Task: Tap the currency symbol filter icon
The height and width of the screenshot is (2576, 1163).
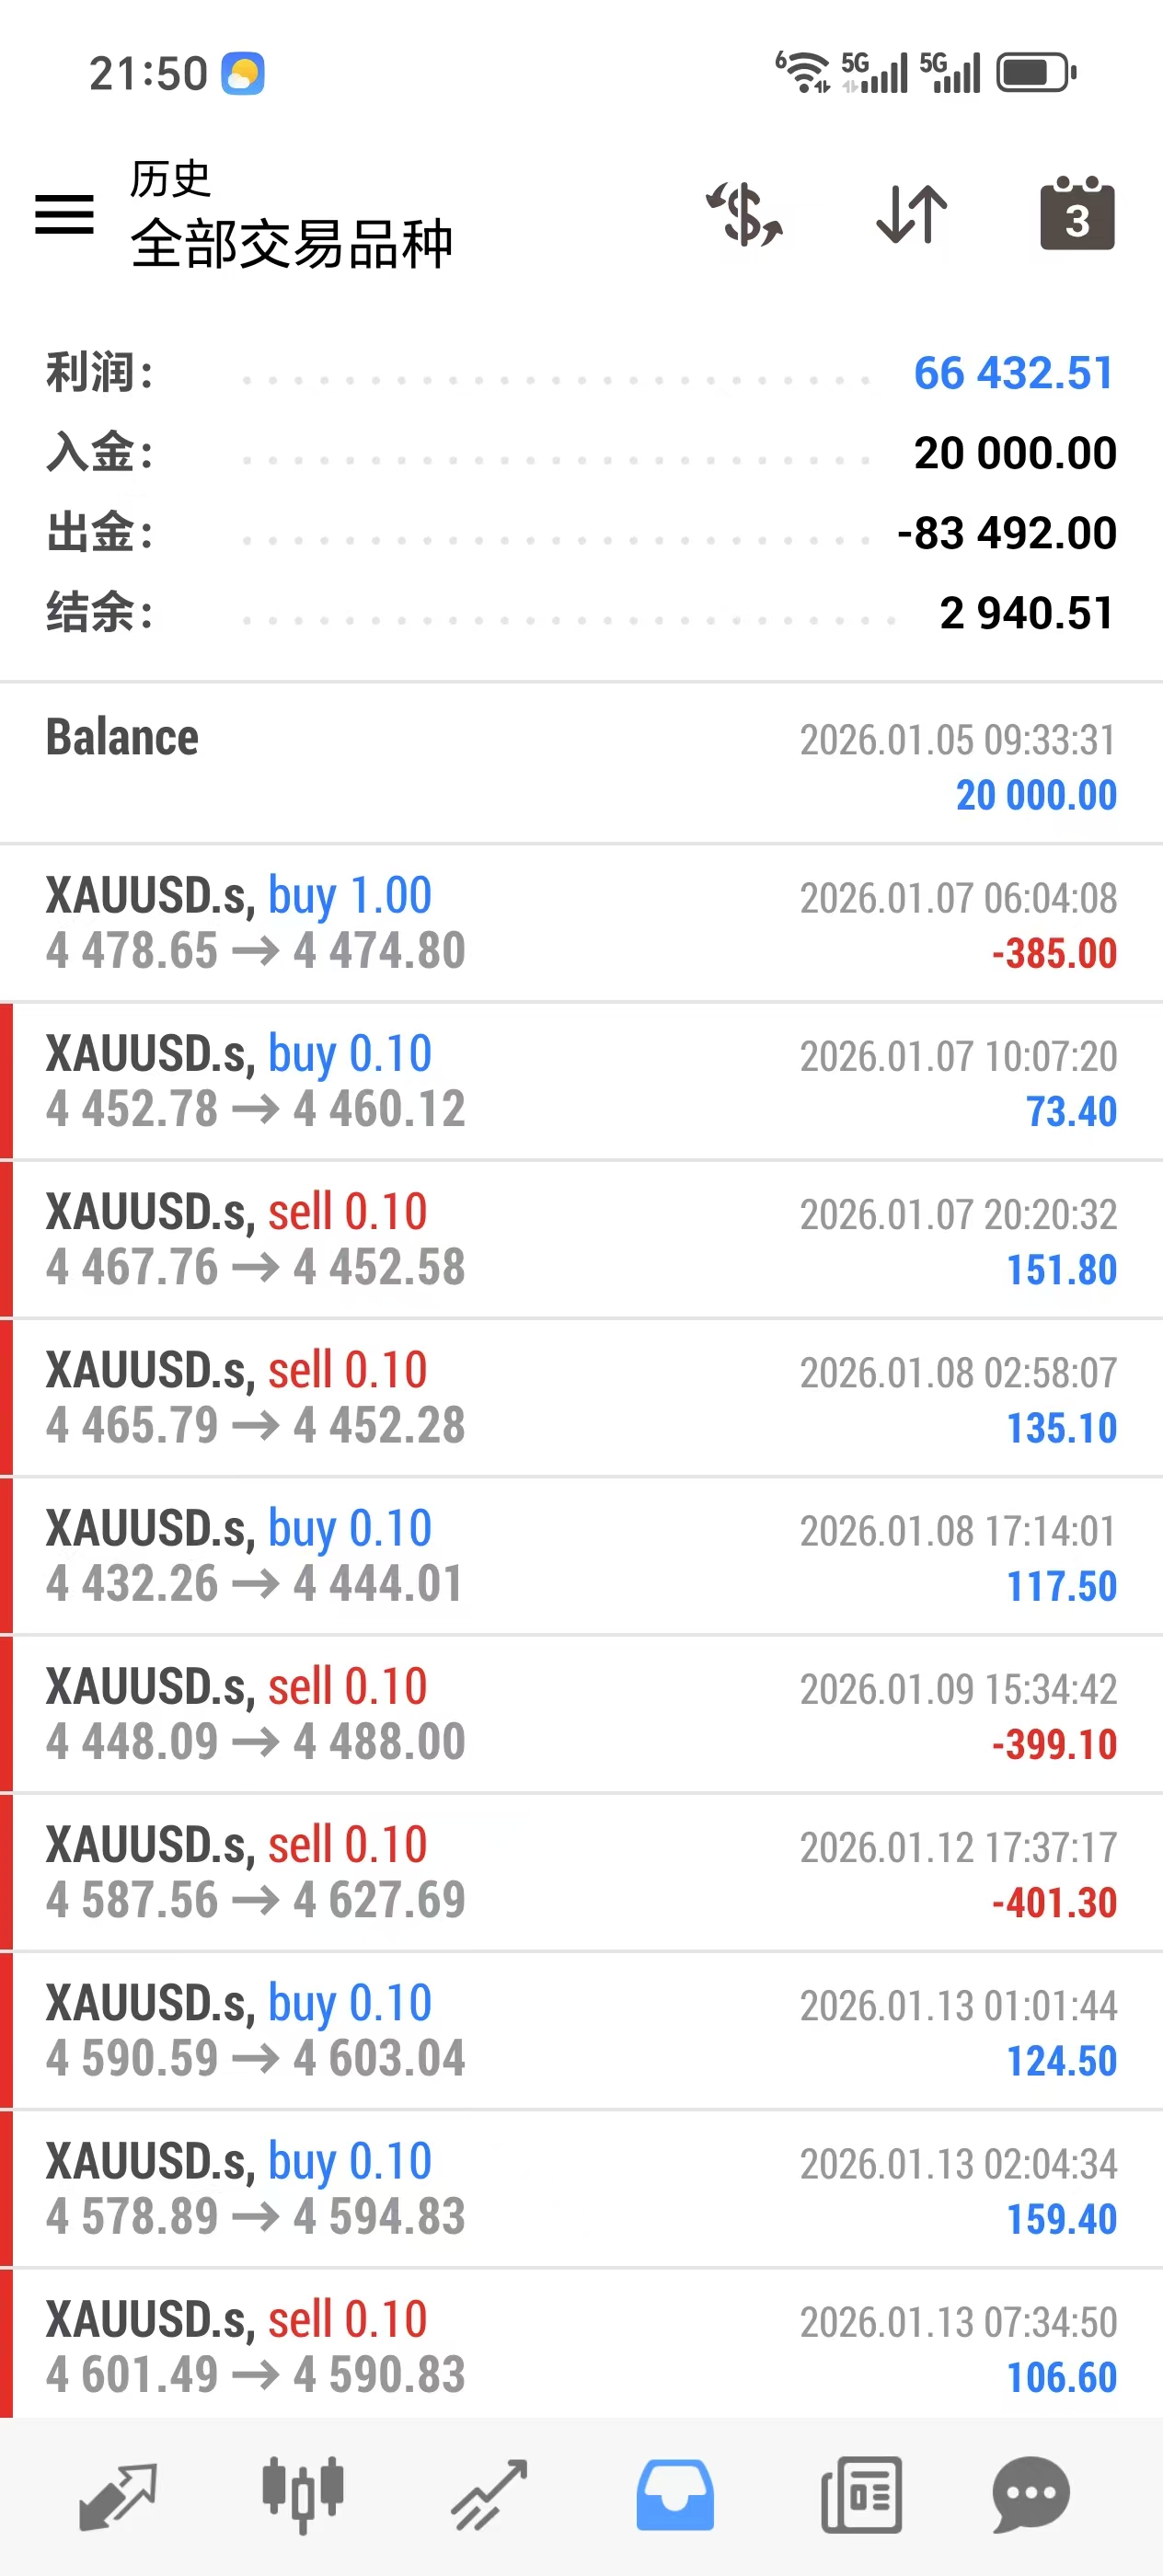Action: pos(745,214)
